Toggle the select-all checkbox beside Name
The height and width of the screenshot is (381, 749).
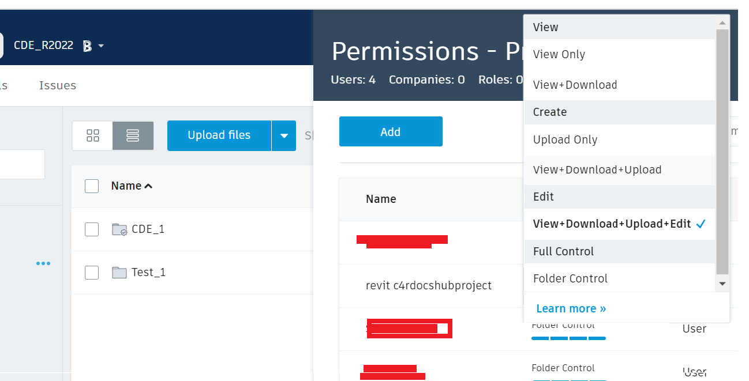click(x=92, y=186)
